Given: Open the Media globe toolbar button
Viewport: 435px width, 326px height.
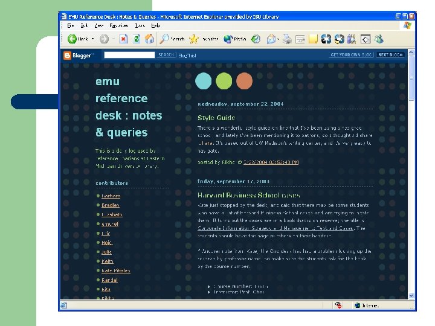Looking at the screenshot, I should pyautogui.click(x=228, y=39).
